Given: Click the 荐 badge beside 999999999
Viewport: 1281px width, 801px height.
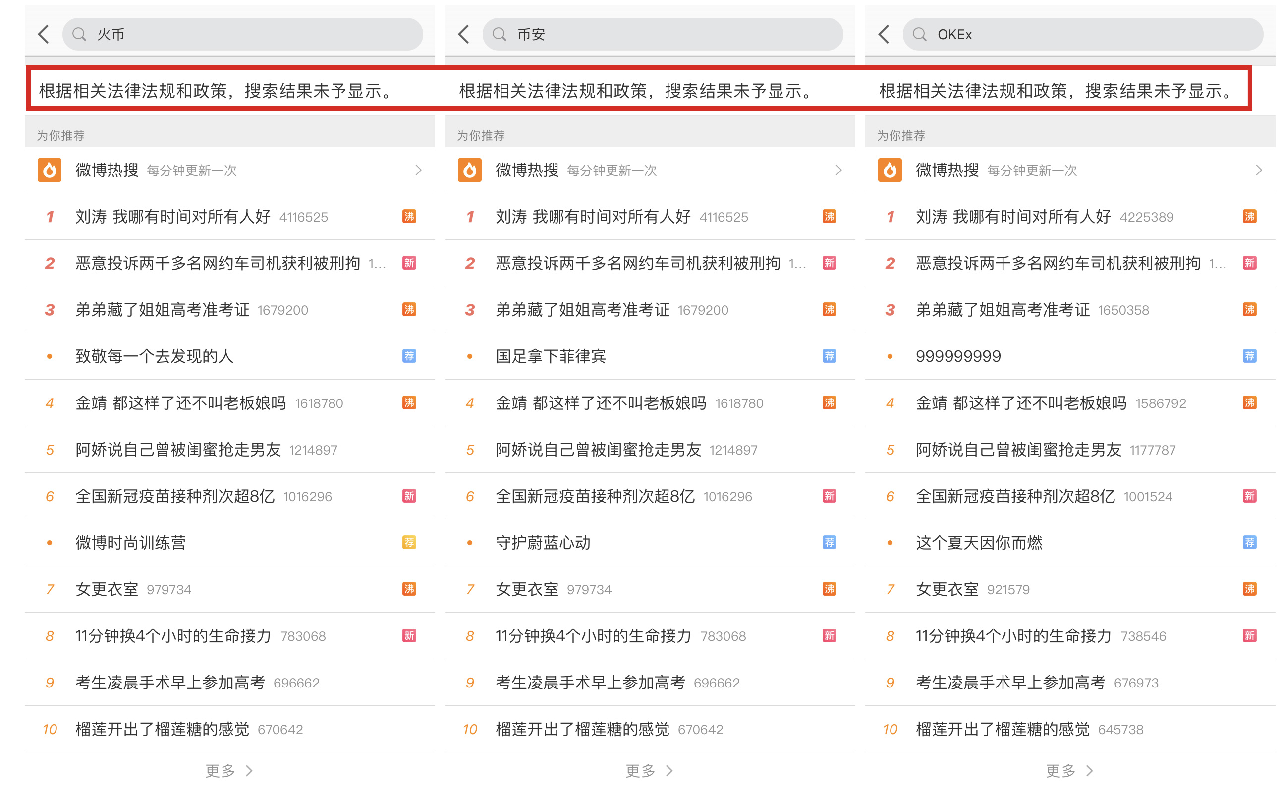Looking at the screenshot, I should [x=1249, y=356].
